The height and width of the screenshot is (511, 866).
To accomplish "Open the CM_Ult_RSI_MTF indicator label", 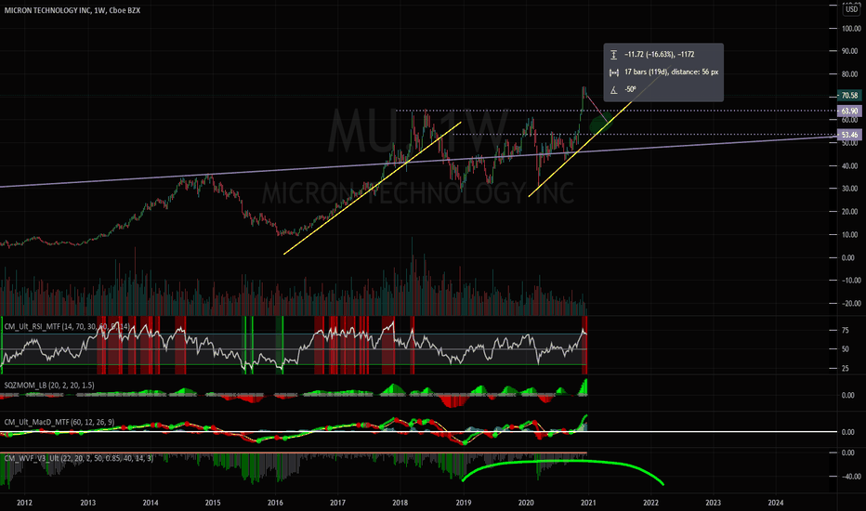I will (67, 326).
